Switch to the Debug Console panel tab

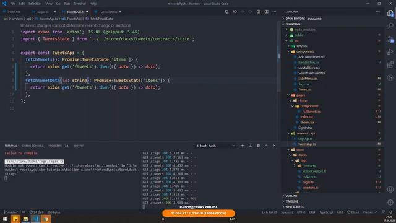point(33,146)
